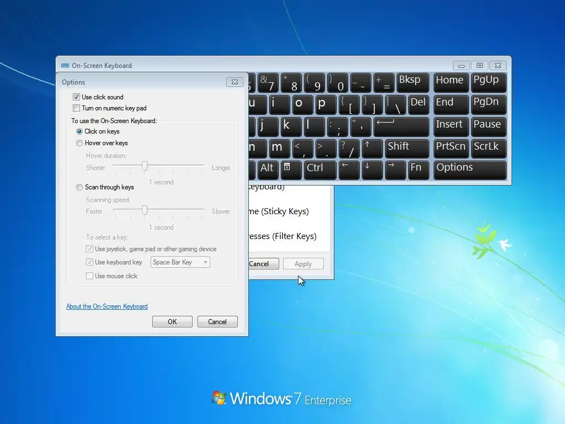Click the question mark slash key

[x=349, y=149]
